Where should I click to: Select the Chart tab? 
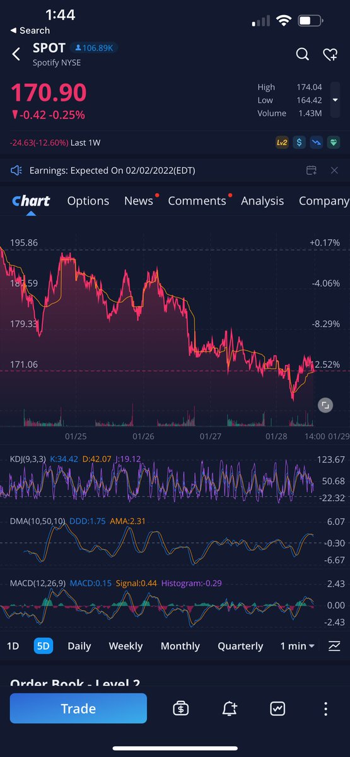click(x=31, y=201)
